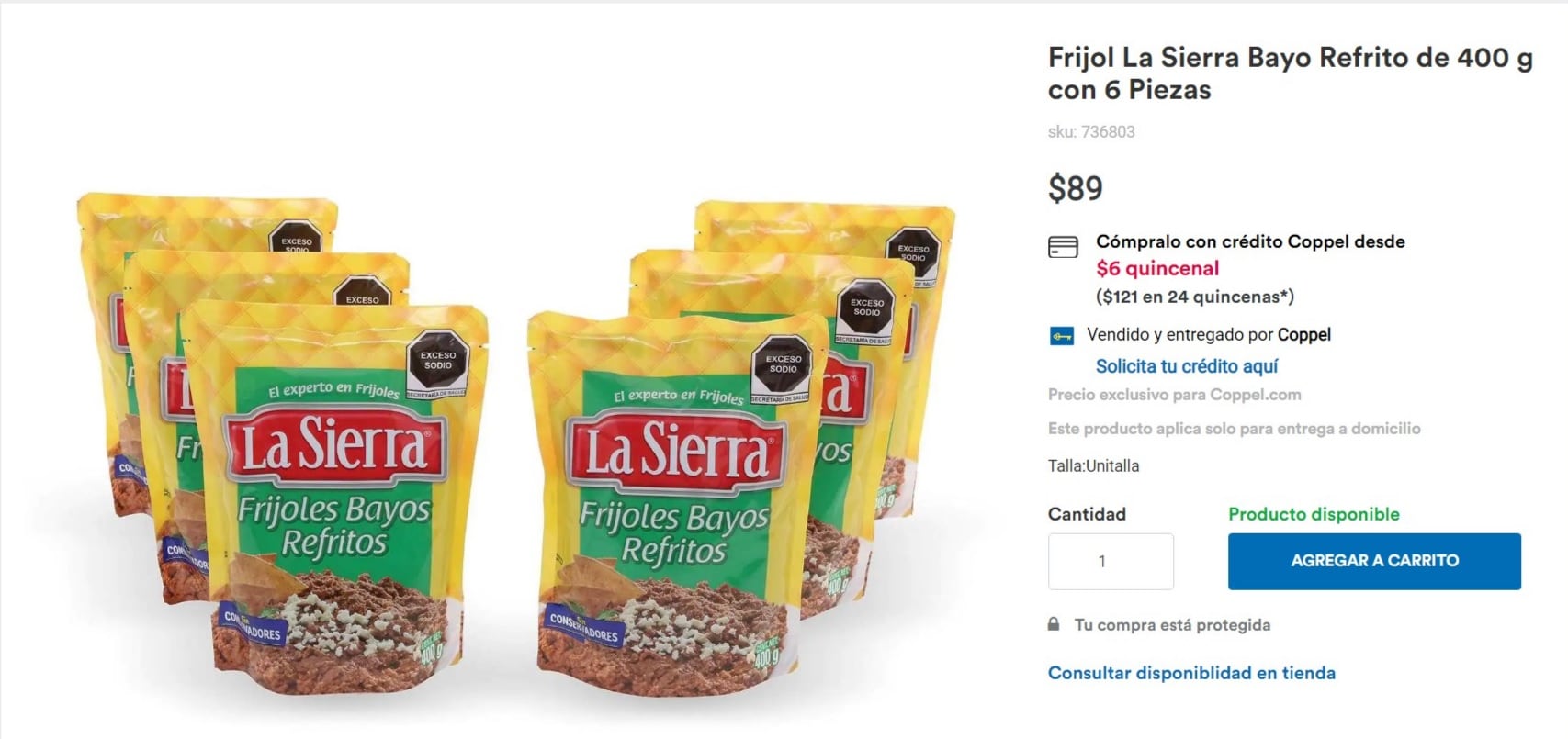Click Exceso Sodio seal on left front bag

click(x=438, y=362)
